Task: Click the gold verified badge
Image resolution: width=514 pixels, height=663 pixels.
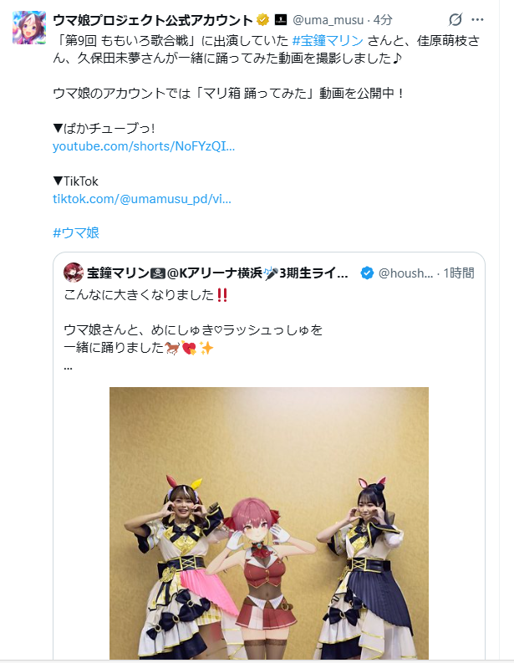Action: 262,19
